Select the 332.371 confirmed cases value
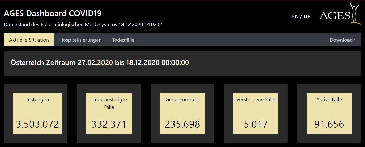The height and width of the screenshot is (147, 365). 109,124
